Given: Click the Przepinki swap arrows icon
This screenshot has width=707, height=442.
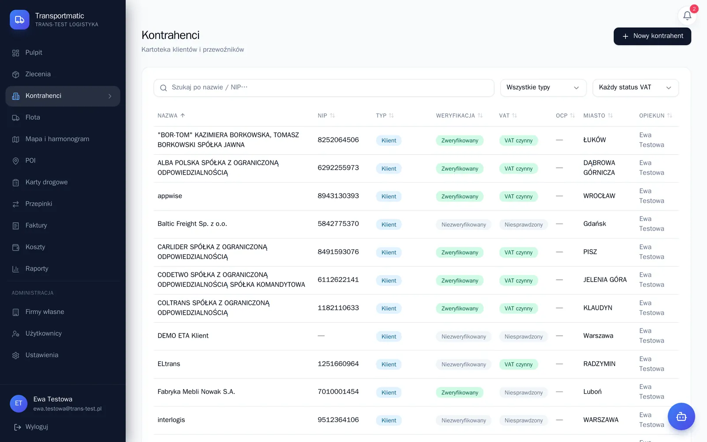Looking at the screenshot, I should pyautogui.click(x=16, y=204).
